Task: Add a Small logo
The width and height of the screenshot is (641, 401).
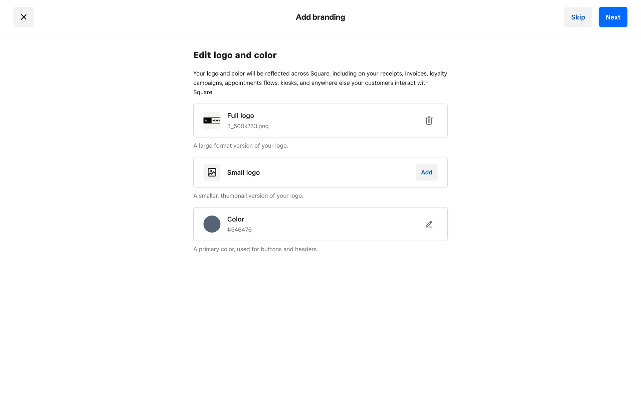Action: click(x=426, y=172)
